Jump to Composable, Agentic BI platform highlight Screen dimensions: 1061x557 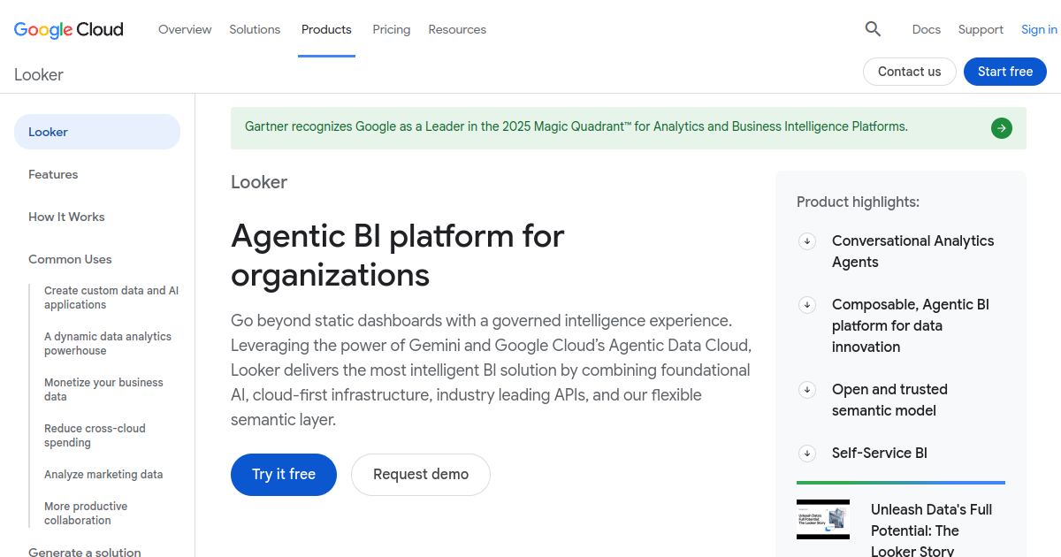(911, 326)
